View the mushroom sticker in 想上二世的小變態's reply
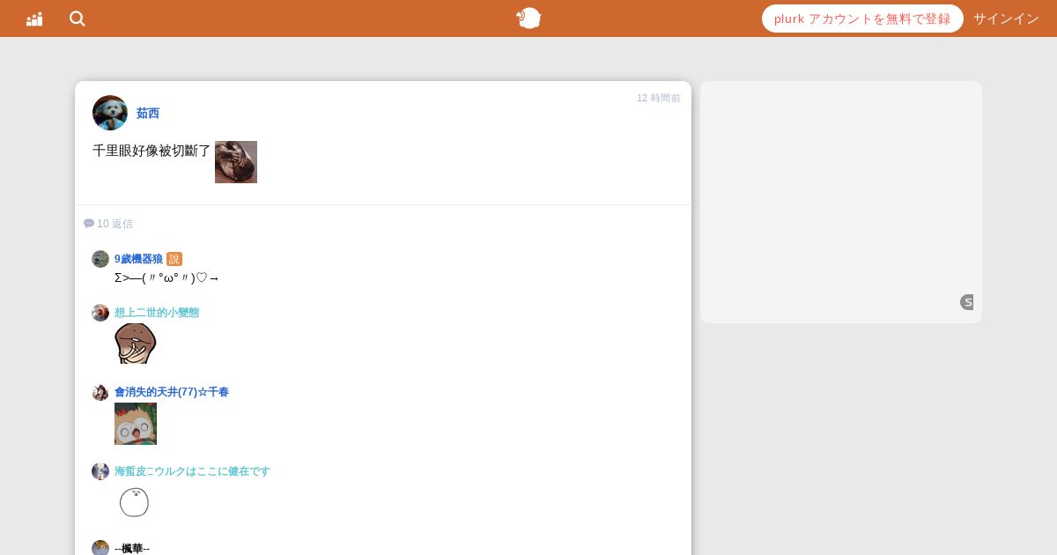The height and width of the screenshot is (555, 1057). click(136, 344)
